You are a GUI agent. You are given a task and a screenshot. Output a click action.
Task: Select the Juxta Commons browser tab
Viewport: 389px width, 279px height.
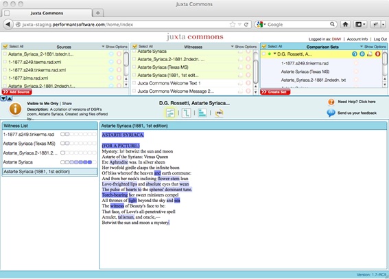(47, 13)
